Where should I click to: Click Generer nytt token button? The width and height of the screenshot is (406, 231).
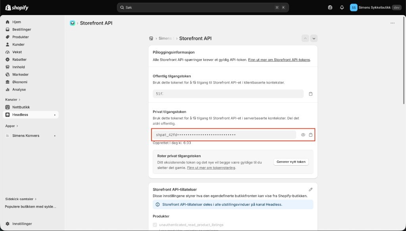pyautogui.click(x=291, y=162)
